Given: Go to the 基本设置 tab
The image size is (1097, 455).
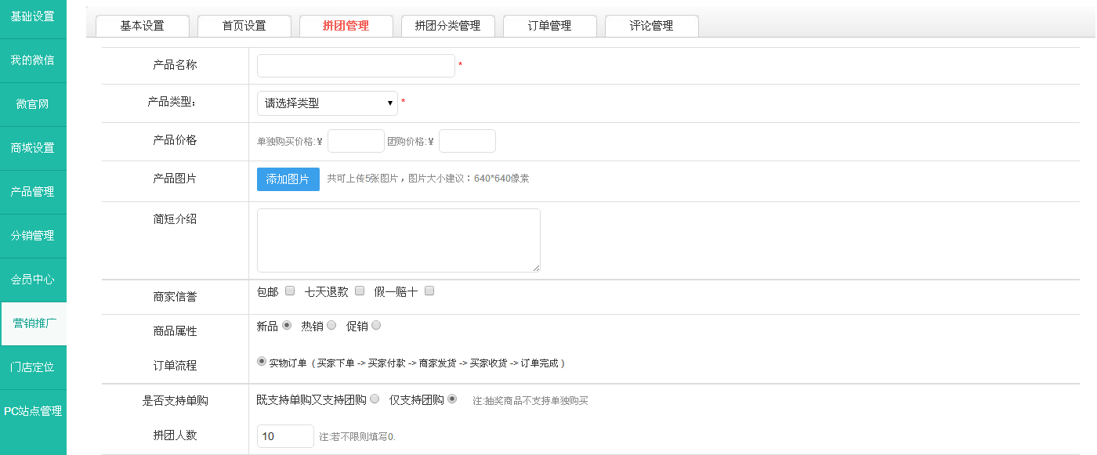Looking at the screenshot, I should [142, 26].
